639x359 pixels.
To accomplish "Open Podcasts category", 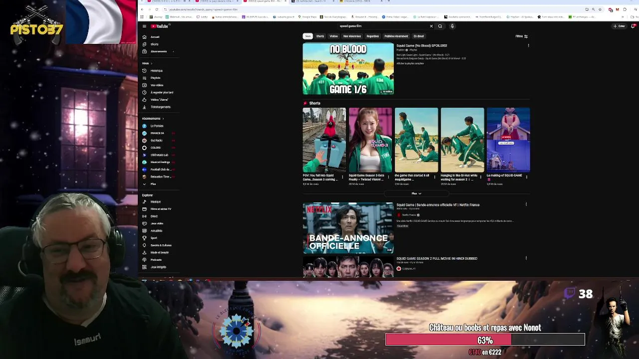I will coord(156,260).
